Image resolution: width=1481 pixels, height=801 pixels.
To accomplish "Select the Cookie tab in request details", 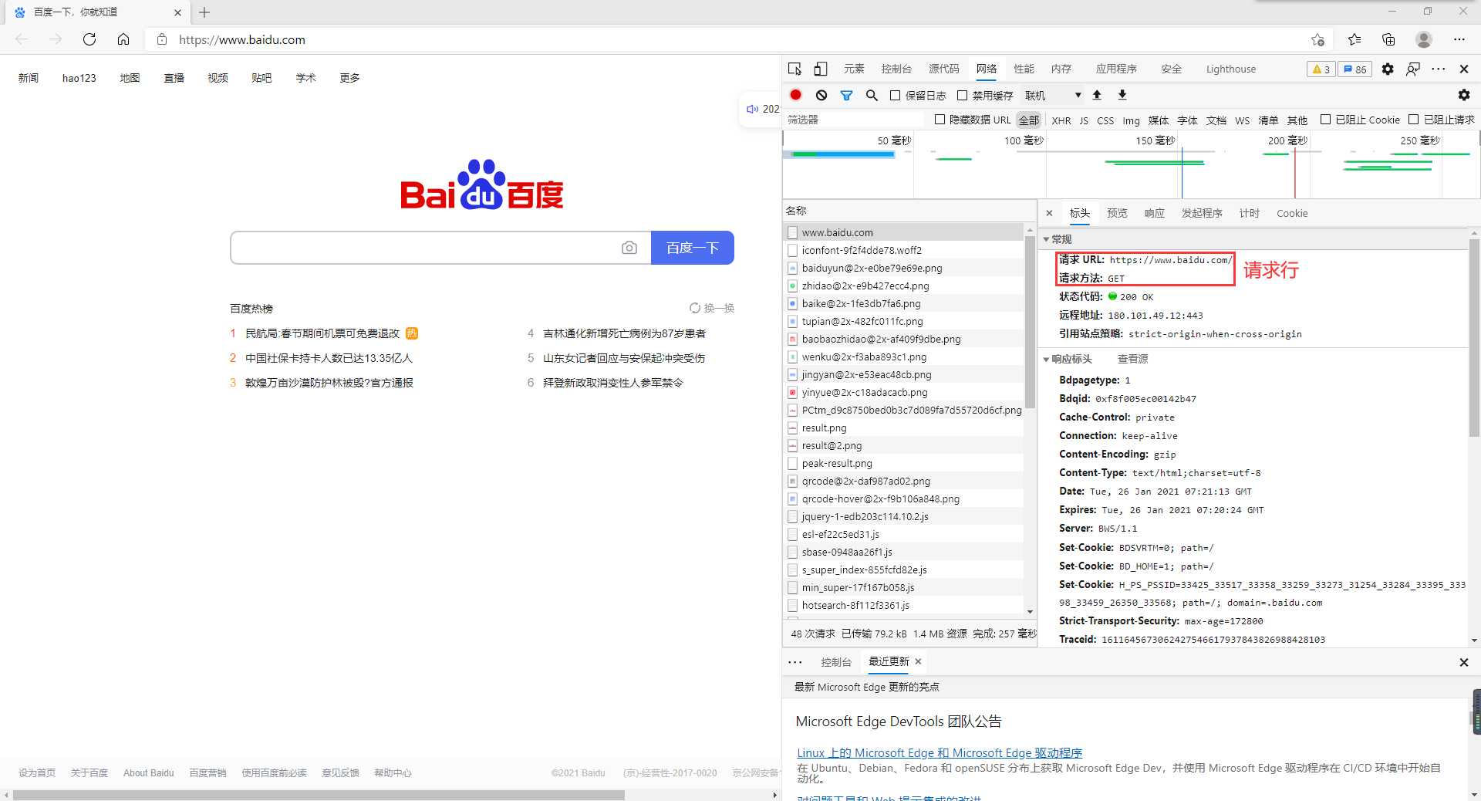I will (x=1292, y=213).
